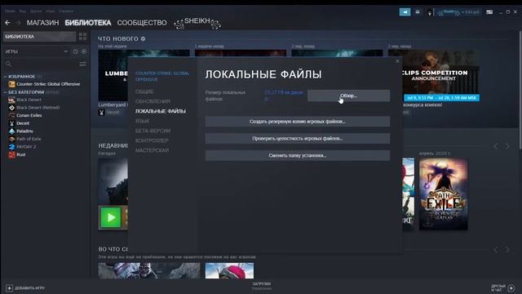The height and width of the screenshot is (294, 522).
Task: Open the notifications icon in the top bar
Action: 418,12
